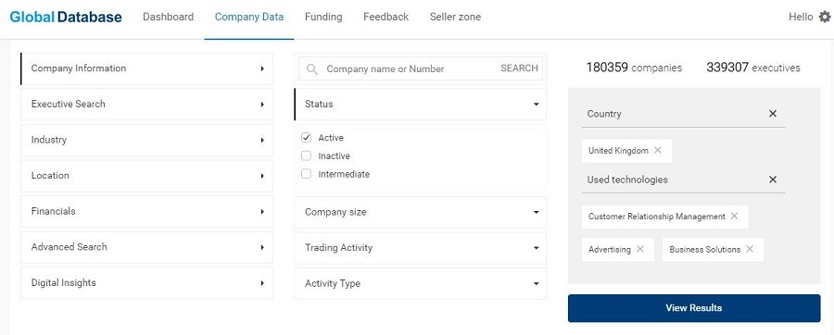Remove Customer Relationship Management tag

(734, 216)
